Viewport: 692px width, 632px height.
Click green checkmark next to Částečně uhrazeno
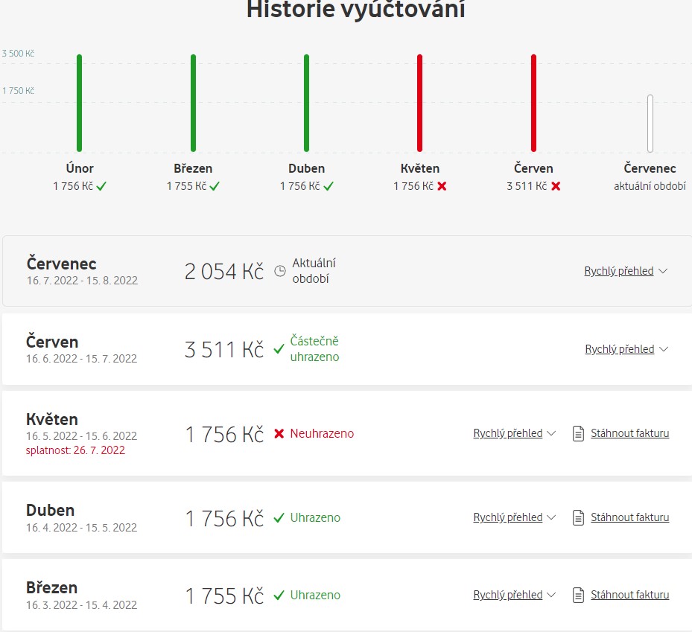click(279, 348)
